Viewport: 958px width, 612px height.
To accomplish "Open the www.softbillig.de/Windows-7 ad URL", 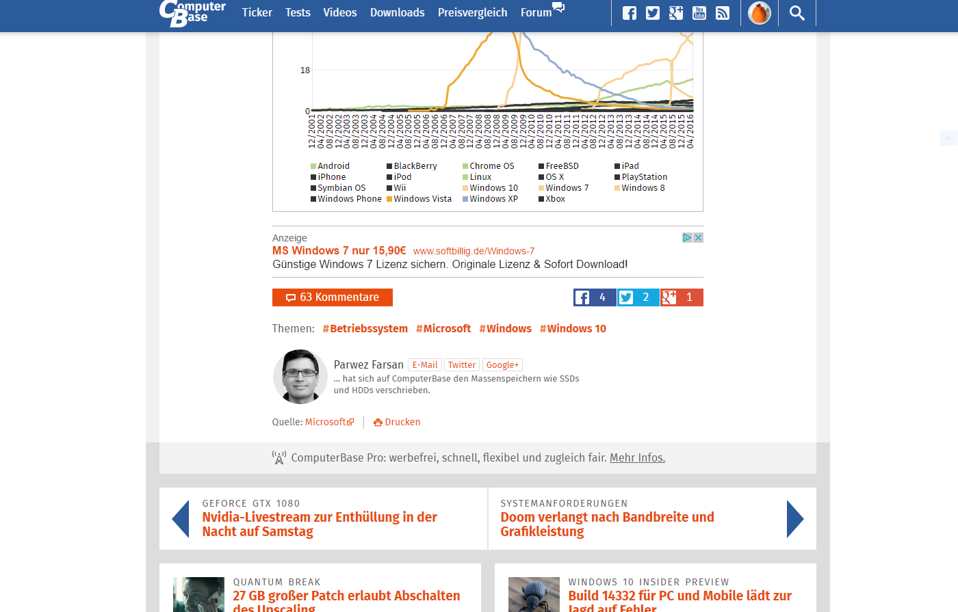I will (474, 252).
